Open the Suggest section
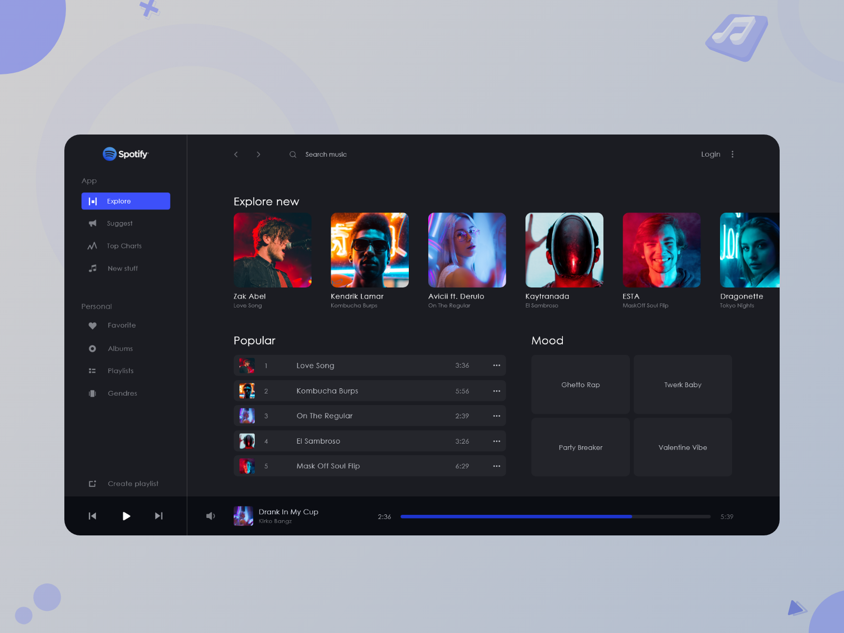 coord(120,224)
